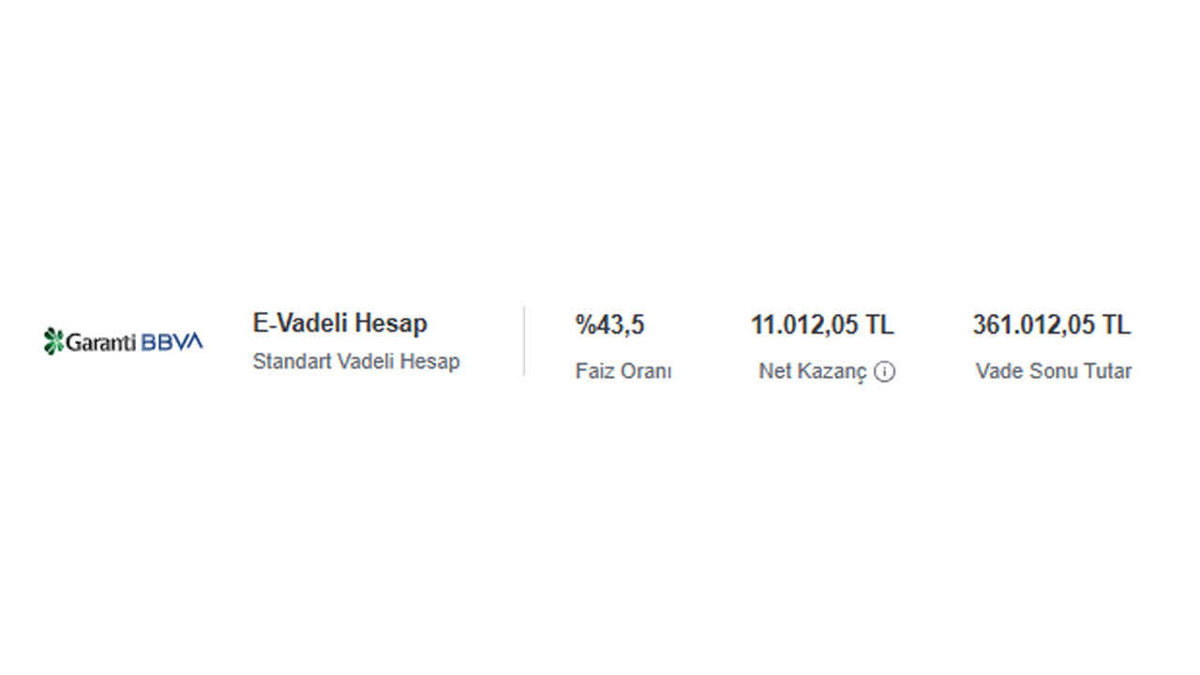The height and width of the screenshot is (675, 1200).
Task: Click the Net Kazanç label text
Action: [812, 371]
